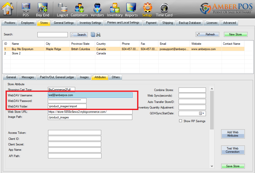255x173 pixels.
Task: Click the New Store button
Action: point(236,34)
